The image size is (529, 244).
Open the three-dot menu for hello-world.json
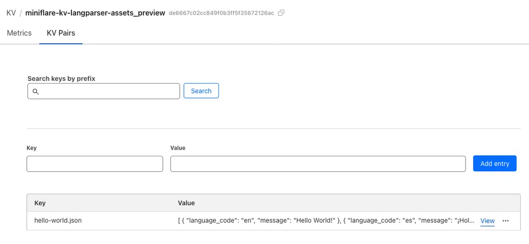506,221
